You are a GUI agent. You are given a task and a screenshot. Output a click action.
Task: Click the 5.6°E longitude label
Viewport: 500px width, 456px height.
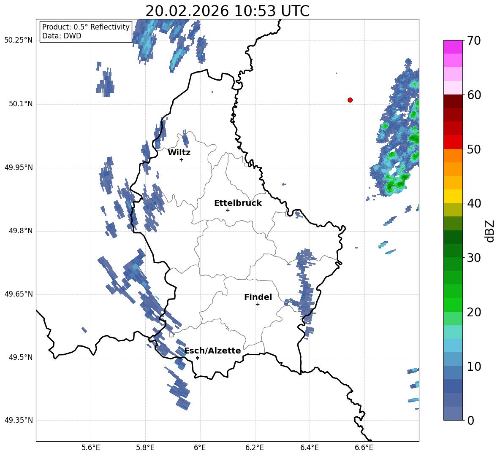pos(91,448)
